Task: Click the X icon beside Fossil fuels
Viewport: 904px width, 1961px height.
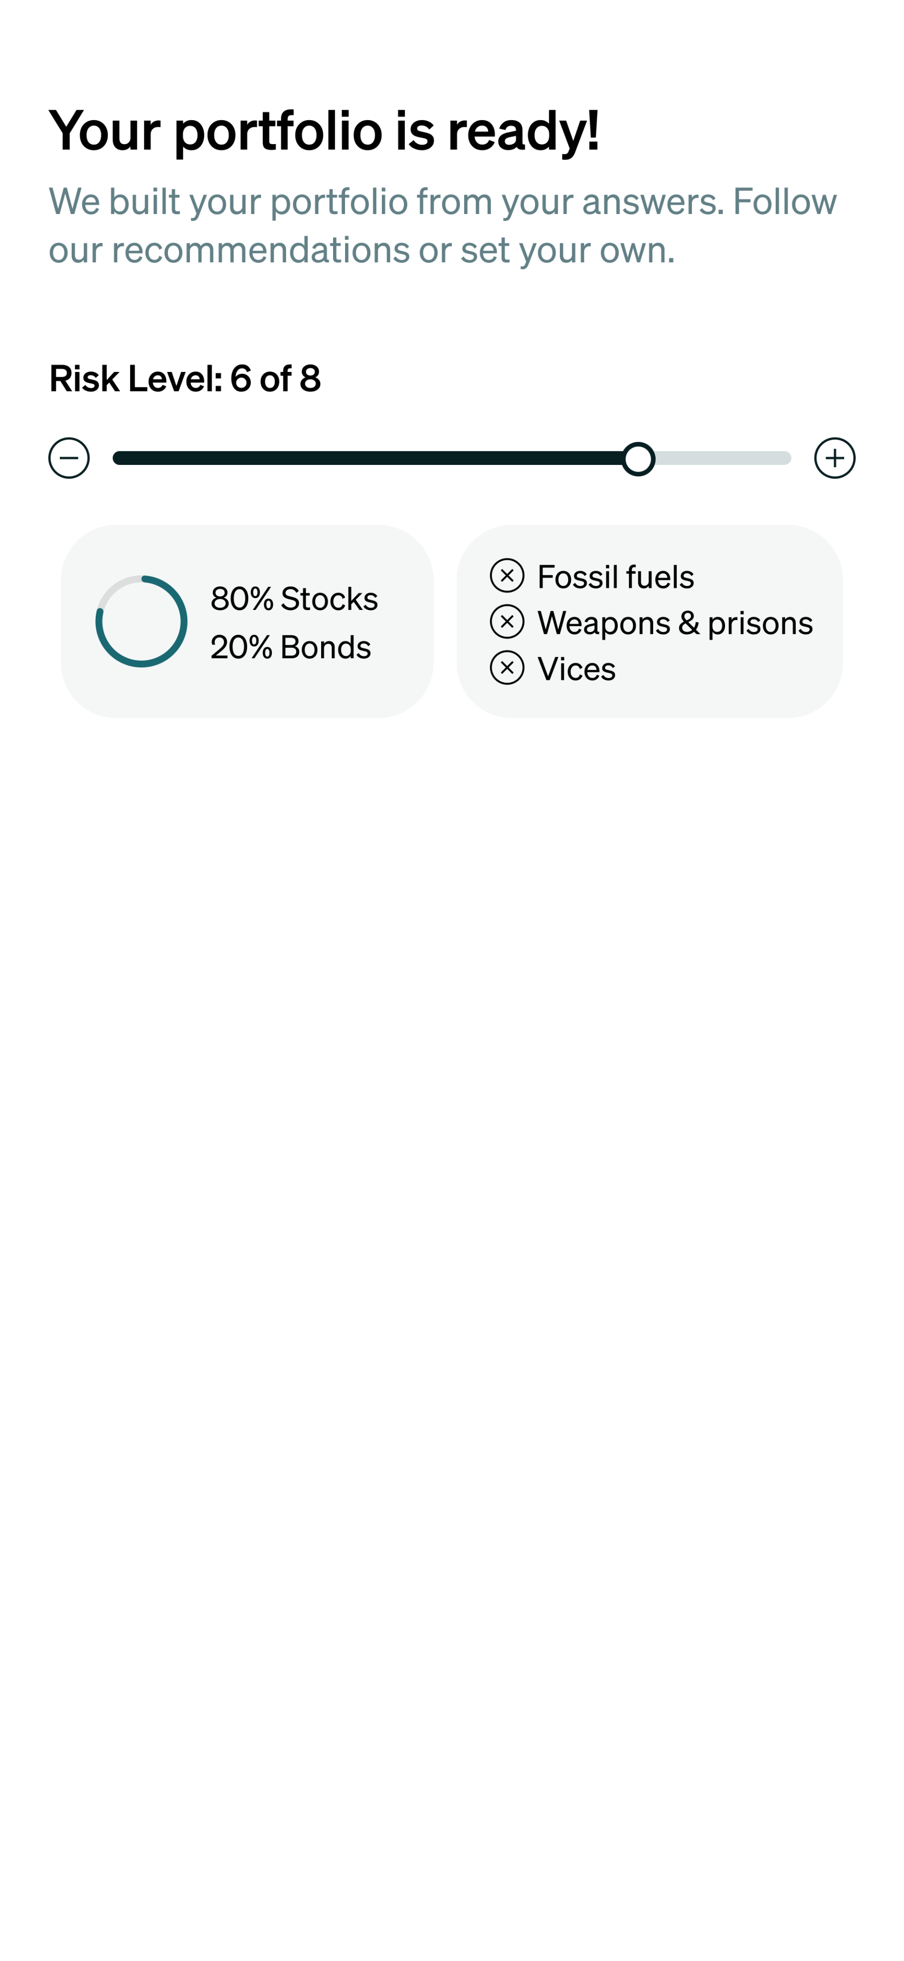Action: click(507, 575)
